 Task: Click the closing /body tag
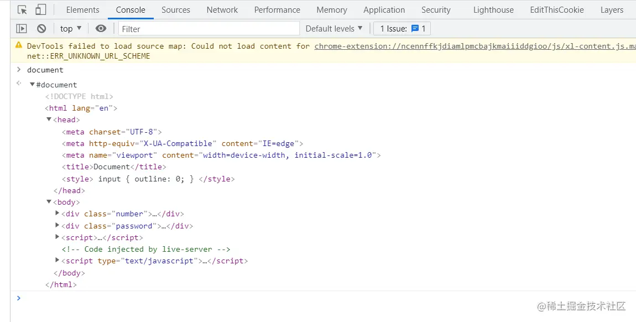(x=69, y=273)
